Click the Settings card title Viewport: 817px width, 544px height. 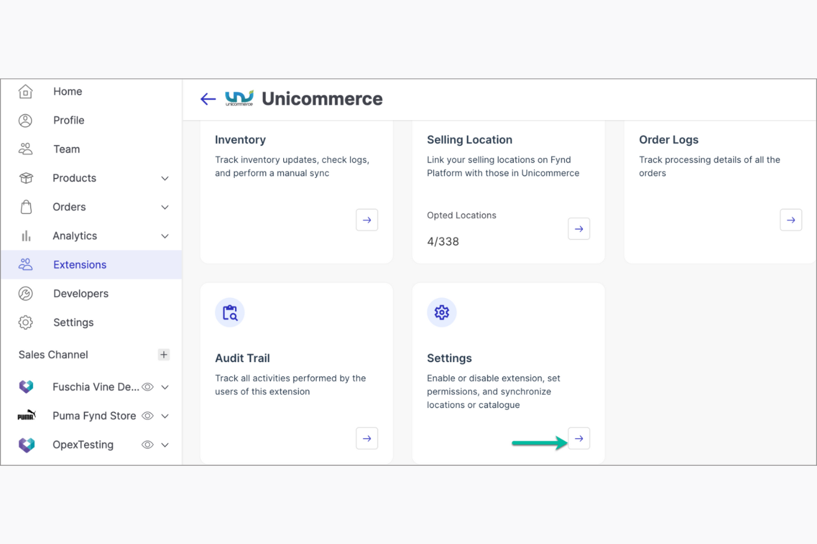449,358
